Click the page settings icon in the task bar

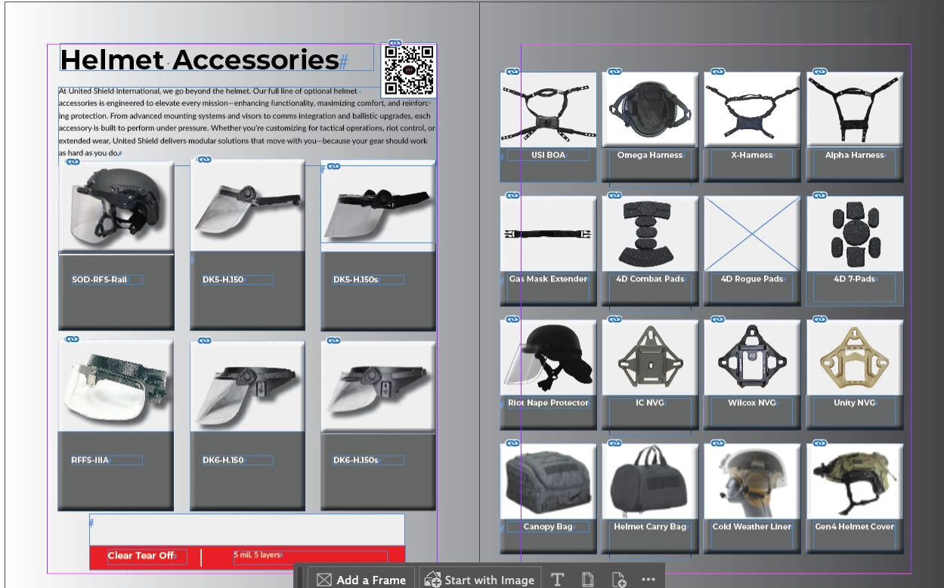click(x=587, y=580)
